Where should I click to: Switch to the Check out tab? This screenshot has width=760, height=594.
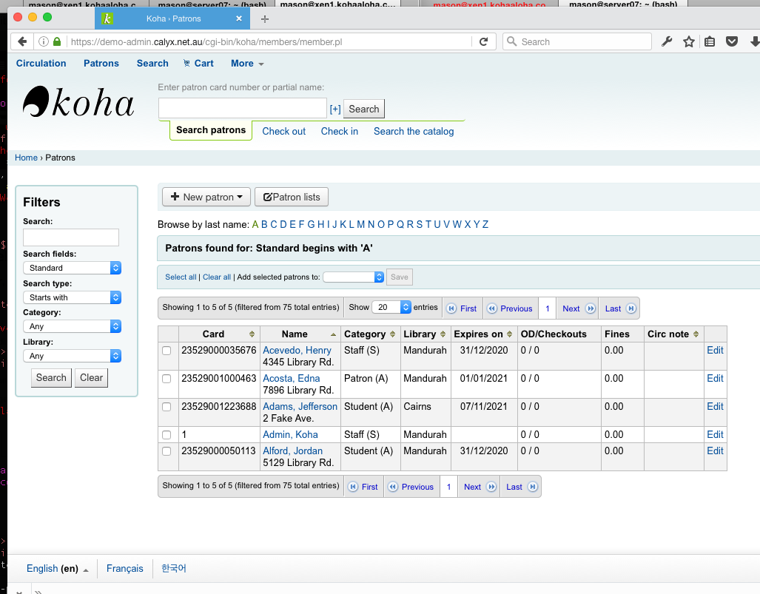pyautogui.click(x=283, y=131)
